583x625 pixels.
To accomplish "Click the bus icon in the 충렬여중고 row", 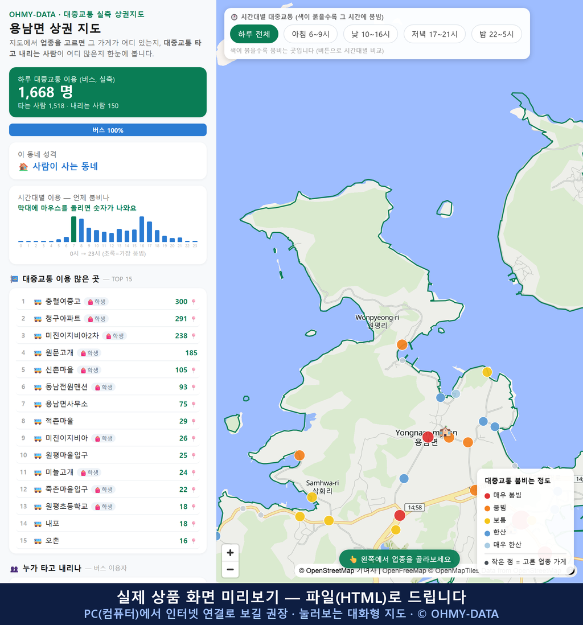I will [x=38, y=302].
